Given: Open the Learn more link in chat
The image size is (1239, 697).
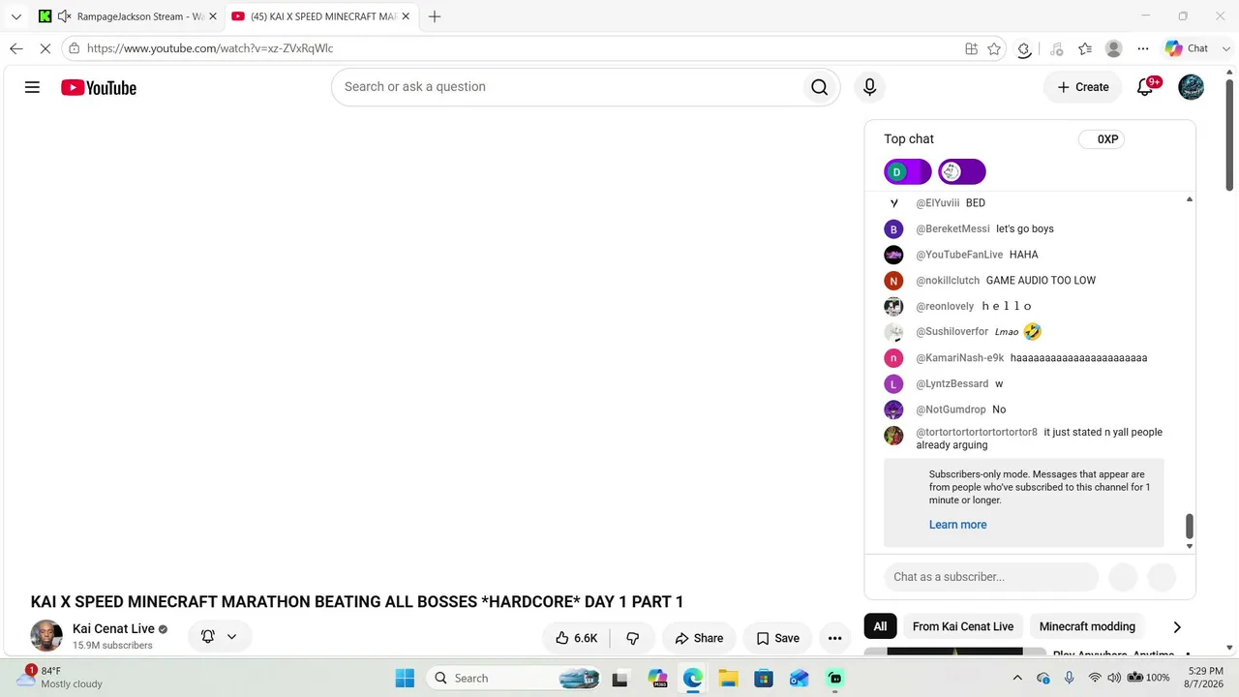Looking at the screenshot, I should tap(958, 525).
